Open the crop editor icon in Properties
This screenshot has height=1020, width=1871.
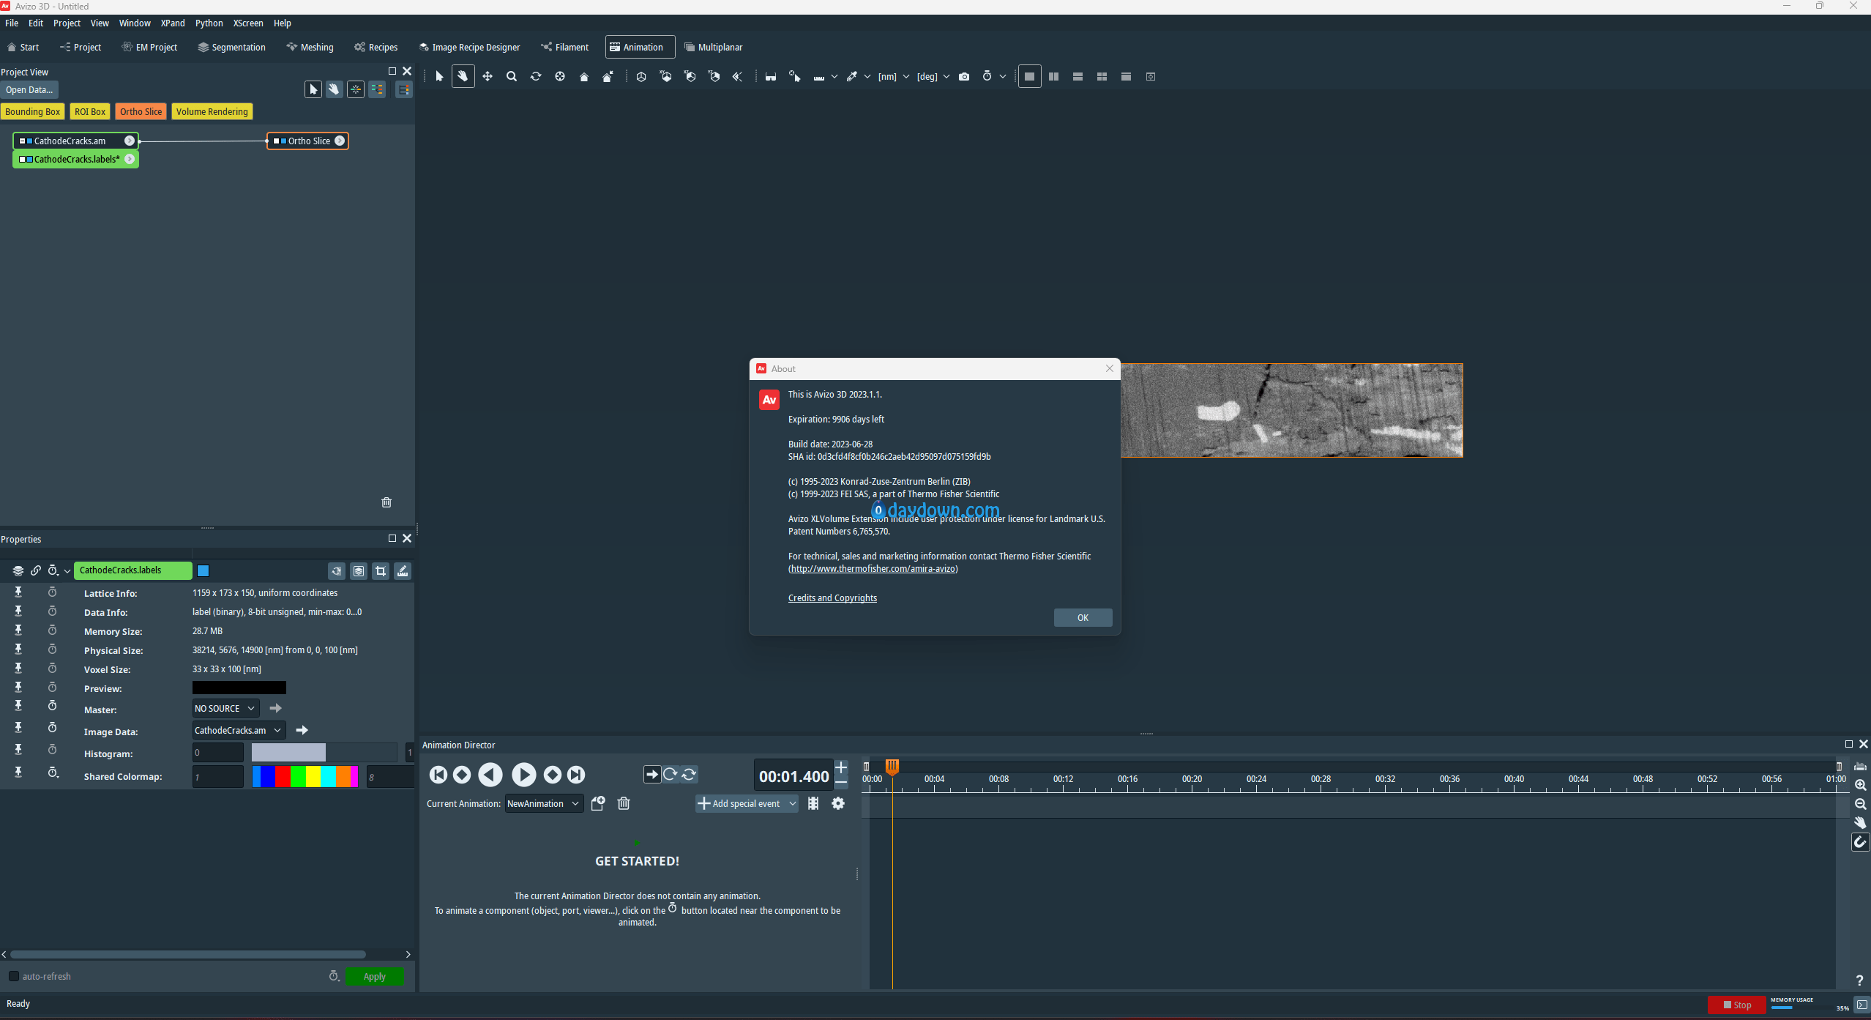[x=381, y=571]
